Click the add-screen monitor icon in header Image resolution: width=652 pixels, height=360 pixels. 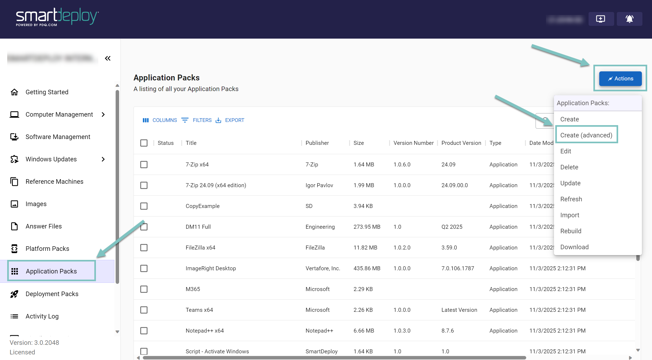(x=601, y=19)
